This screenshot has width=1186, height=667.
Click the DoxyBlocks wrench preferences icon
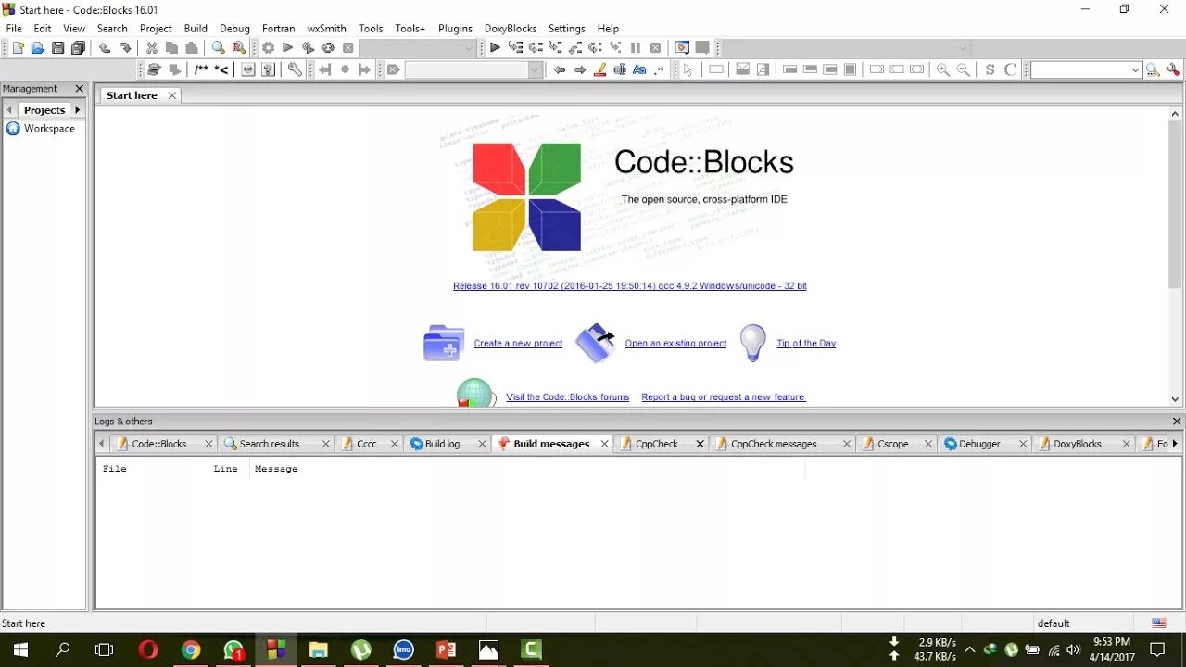[295, 70]
